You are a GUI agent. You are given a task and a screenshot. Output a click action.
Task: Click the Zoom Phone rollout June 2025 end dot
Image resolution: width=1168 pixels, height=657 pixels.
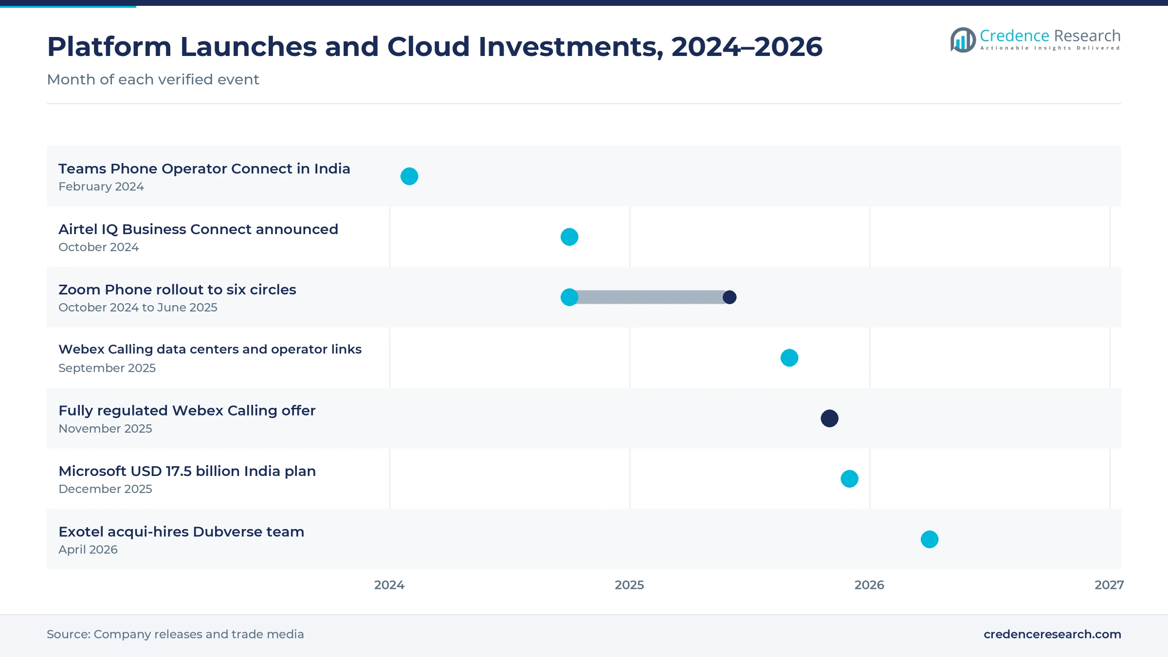point(730,297)
